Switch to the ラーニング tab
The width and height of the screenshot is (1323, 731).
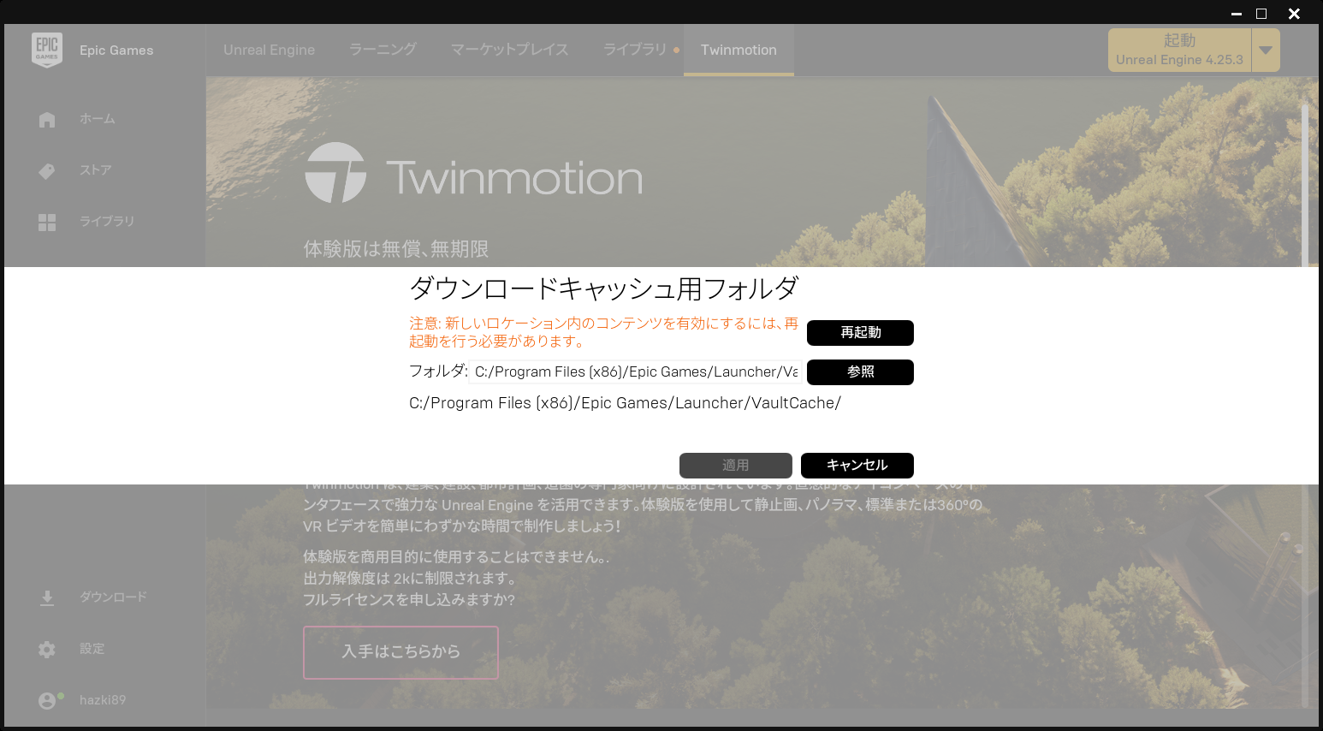pyautogui.click(x=383, y=51)
